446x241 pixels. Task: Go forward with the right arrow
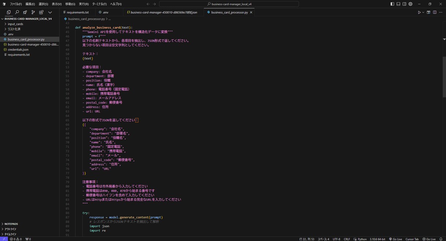tap(154, 4)
